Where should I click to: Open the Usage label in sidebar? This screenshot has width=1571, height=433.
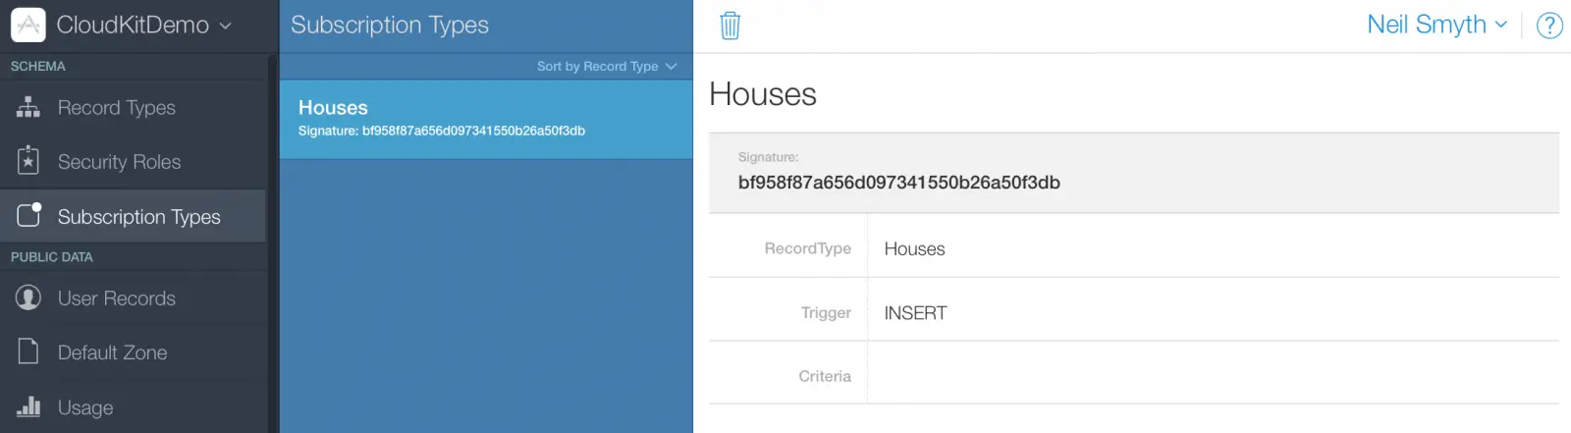click(x=85, y=407)
